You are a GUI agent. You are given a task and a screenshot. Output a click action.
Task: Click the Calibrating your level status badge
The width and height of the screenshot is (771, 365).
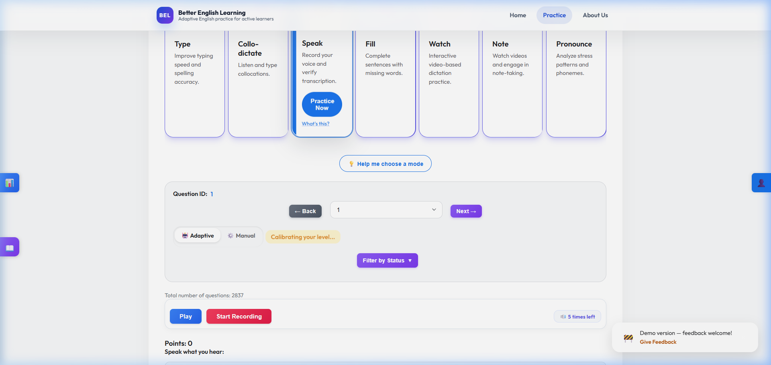(303, 237)
